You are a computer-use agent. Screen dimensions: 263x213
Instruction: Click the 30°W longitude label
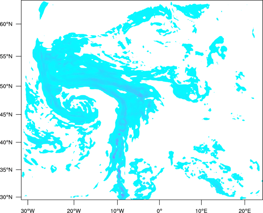(x=28, y=211)
